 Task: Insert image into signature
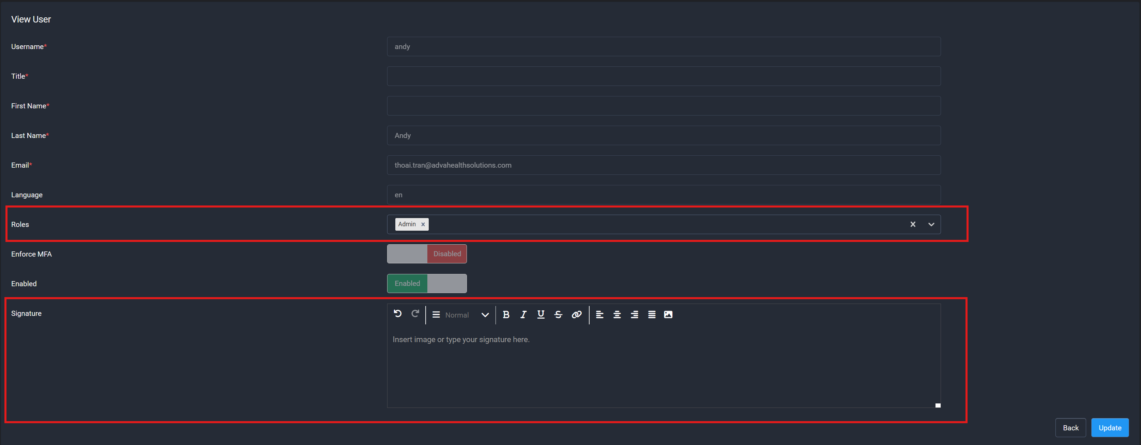pos(668,314)
